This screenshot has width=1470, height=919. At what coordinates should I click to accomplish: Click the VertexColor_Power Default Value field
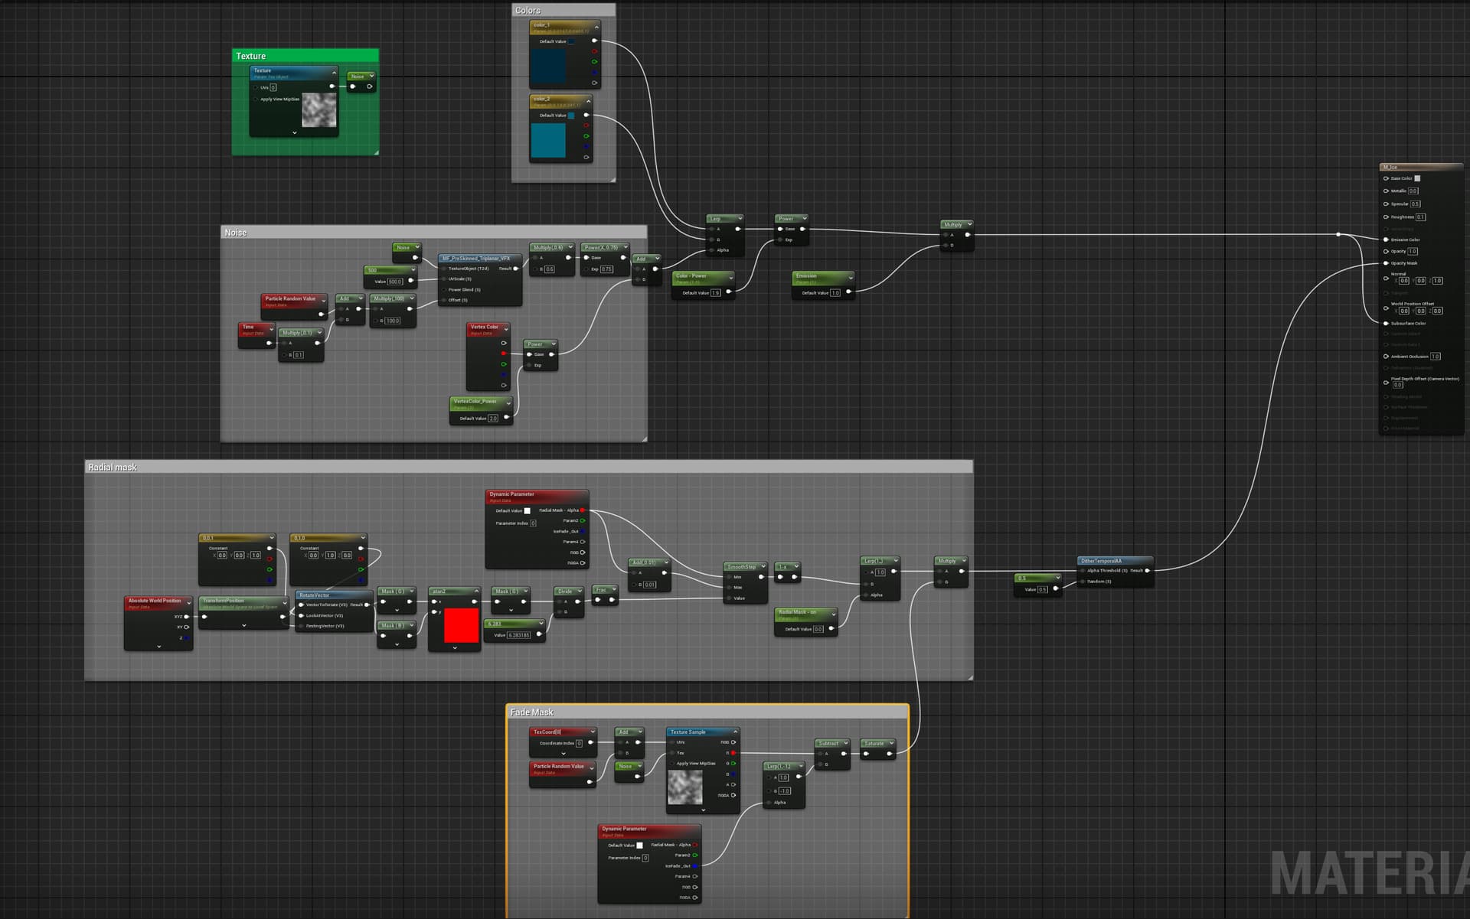coord(493,419)
